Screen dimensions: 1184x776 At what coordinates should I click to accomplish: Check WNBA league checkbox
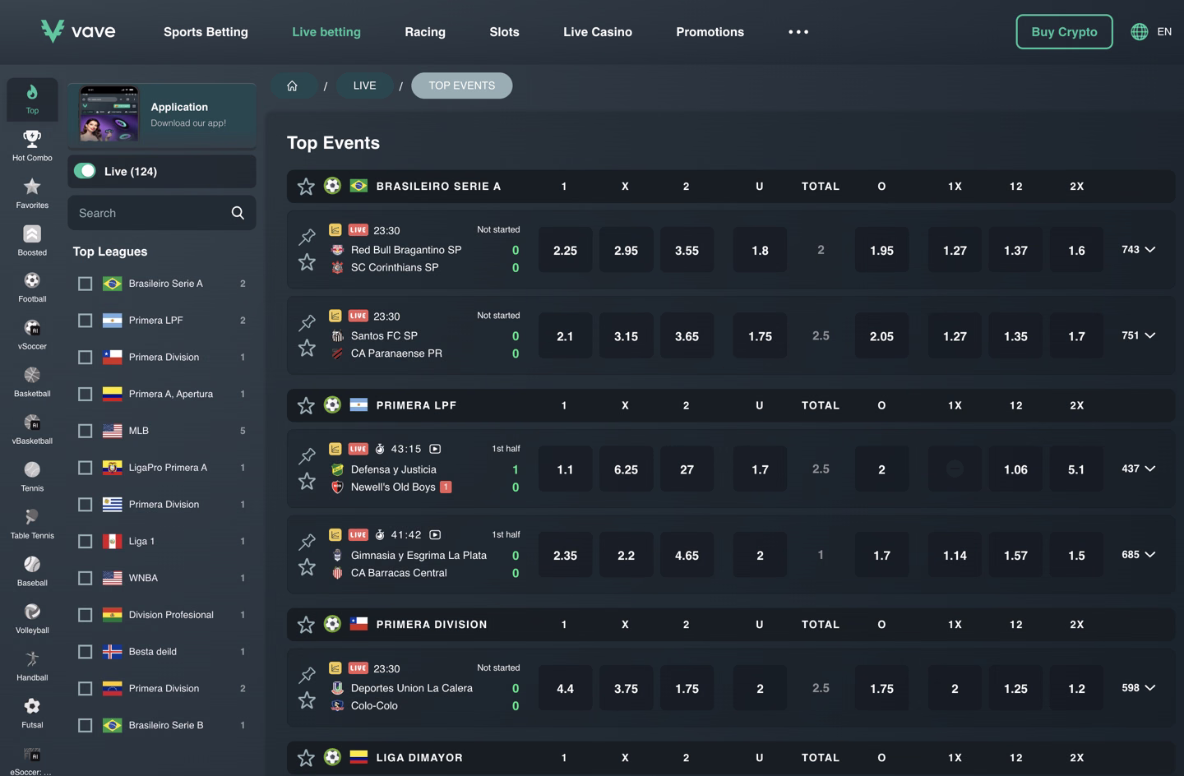point(85,578)
